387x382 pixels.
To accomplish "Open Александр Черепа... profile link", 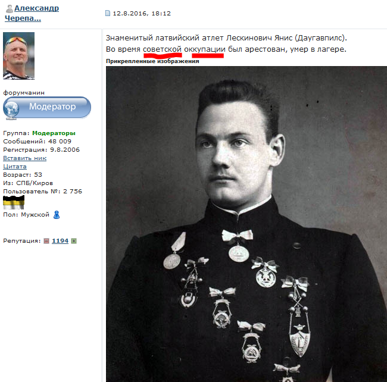I will click(x=32, y=13).
